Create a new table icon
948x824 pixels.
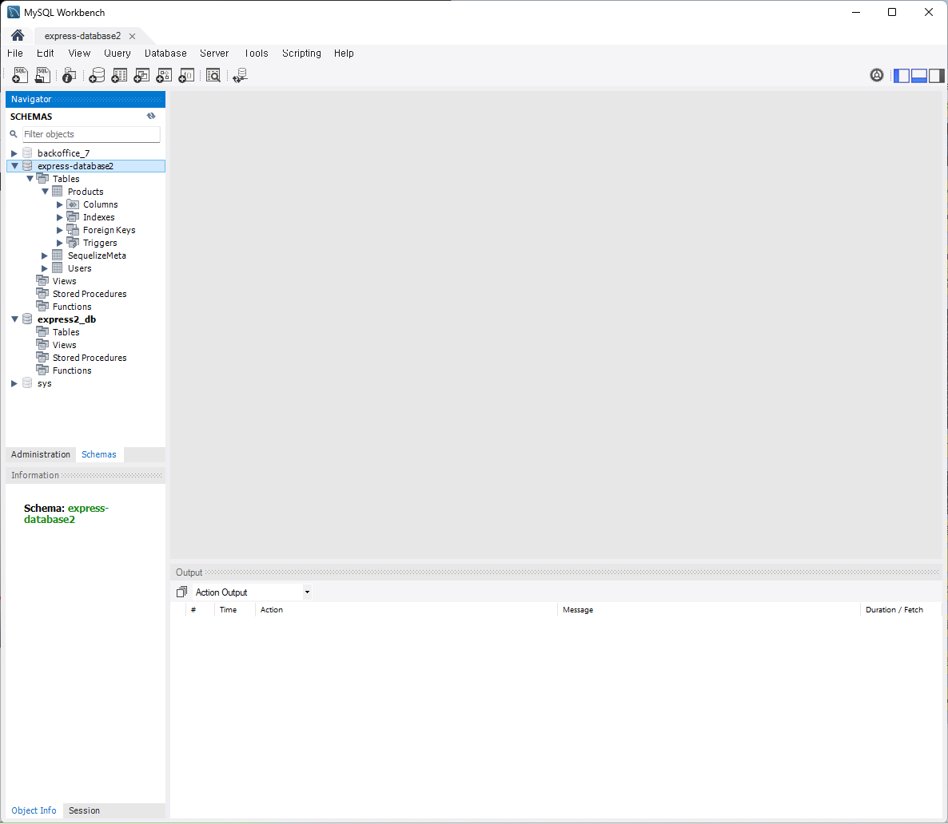(x=119, y=75)
